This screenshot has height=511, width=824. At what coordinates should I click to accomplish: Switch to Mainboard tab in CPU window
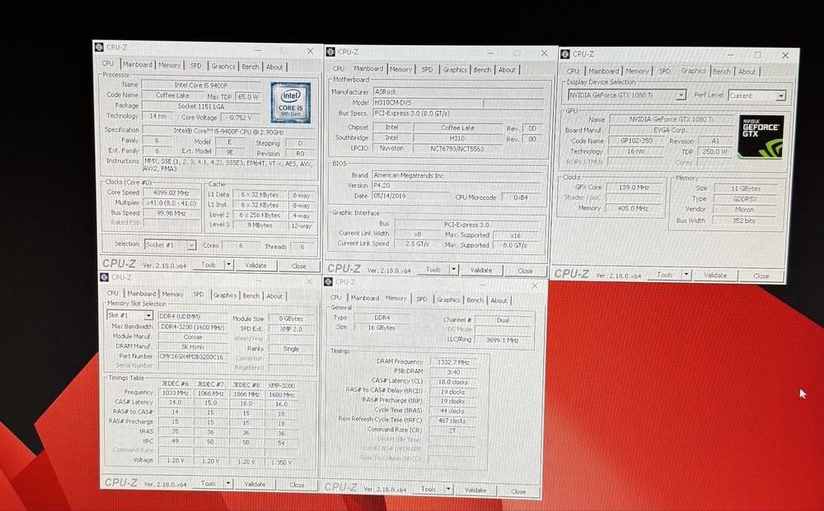[137, 64]
